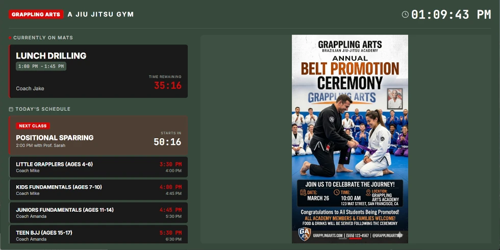Select the Kids Fundamentals (Ages 7-10) row

click(x=98, y=190)
